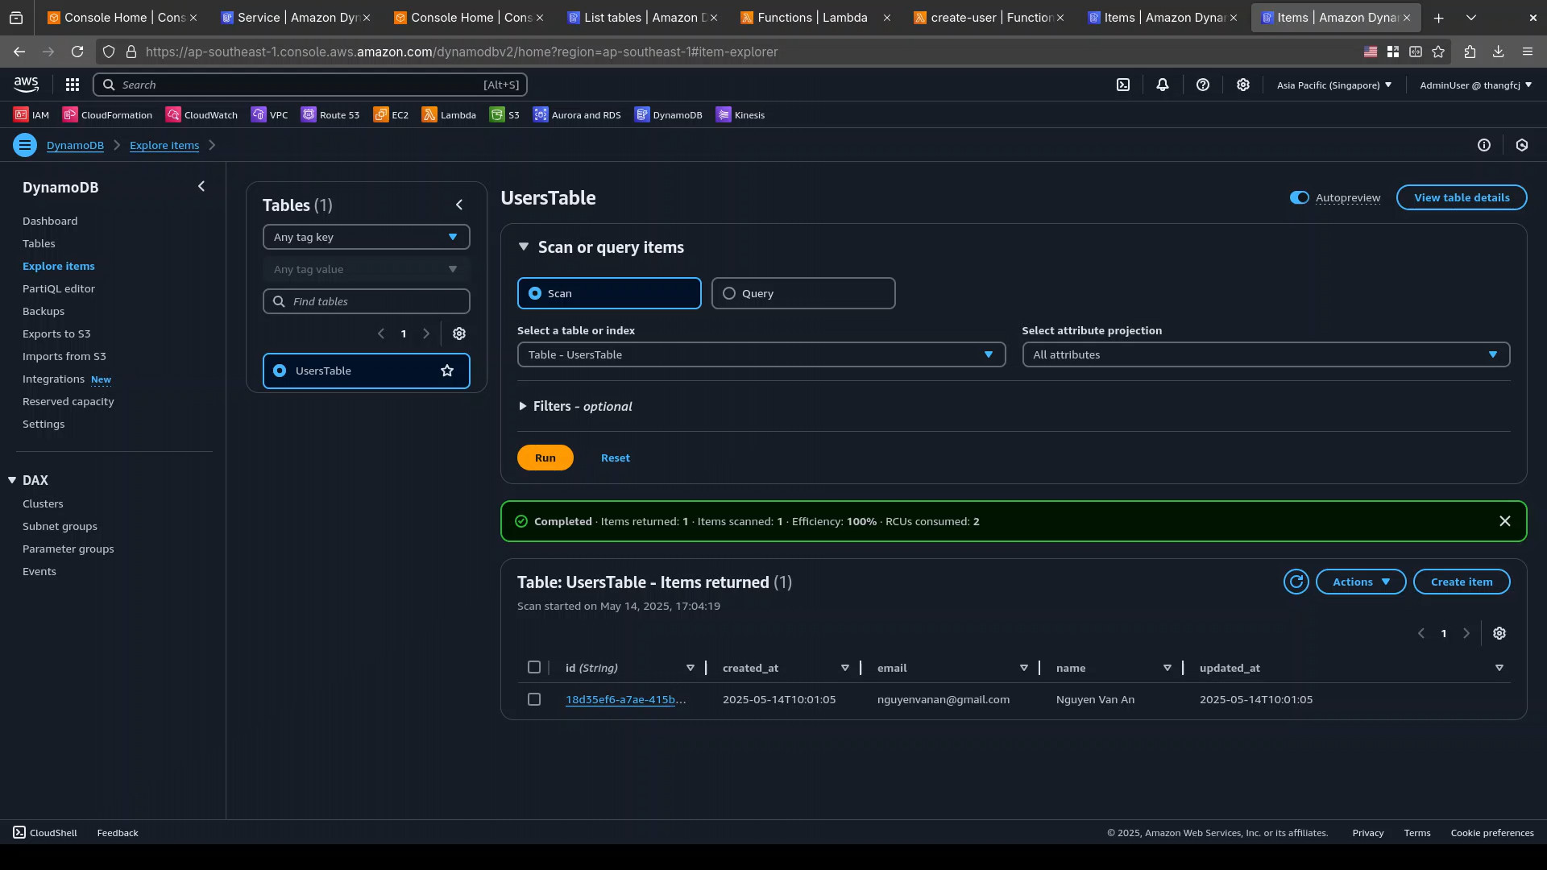Check the select-all items checkbox
Screen dimensions: 1547x870
coord(534,667)
